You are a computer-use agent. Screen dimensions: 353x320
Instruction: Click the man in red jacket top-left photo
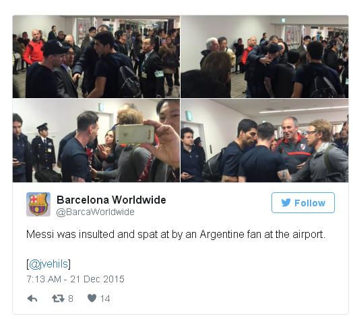[34, 48]
